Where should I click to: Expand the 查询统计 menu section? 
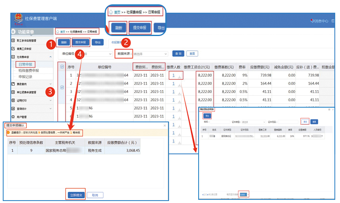[x=51, y=109]
